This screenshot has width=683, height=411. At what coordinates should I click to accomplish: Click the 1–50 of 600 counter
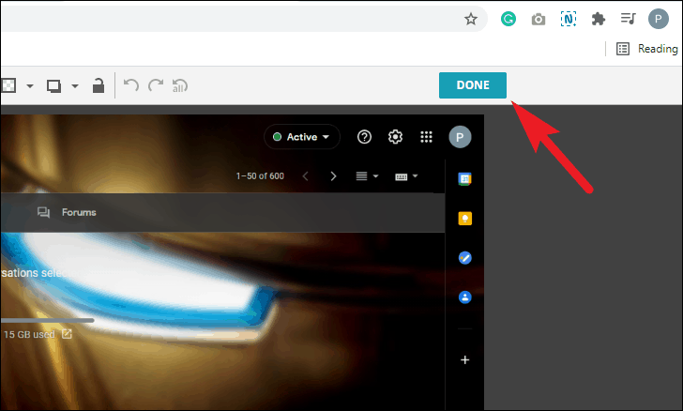click(x=260, y=176)
